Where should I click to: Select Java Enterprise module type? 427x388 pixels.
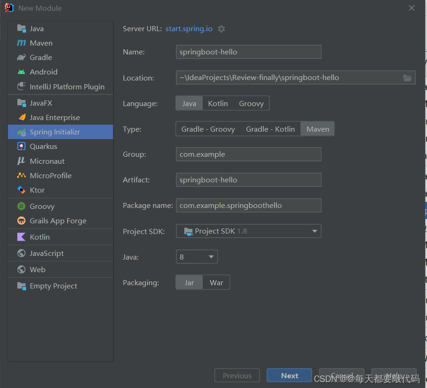click(x=60, y=117)
